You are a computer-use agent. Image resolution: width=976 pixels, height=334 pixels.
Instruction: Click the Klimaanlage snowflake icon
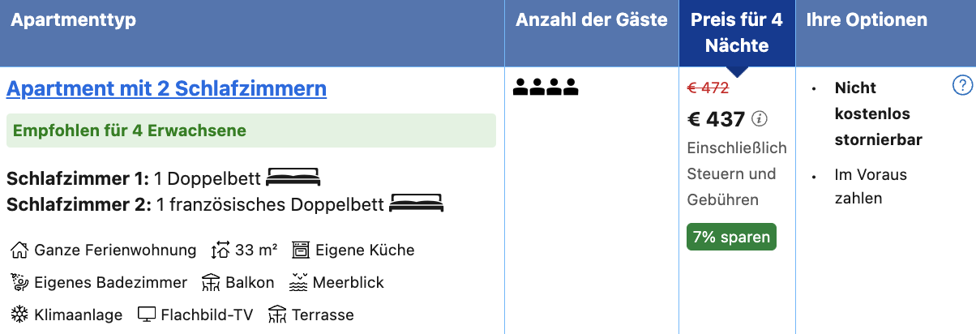click(x=19, y=315)
